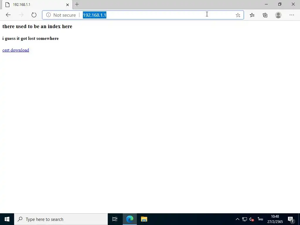The height and width of the screenshot is (225, 300).
Task: Open the cert download link
Action: [16, 50]
